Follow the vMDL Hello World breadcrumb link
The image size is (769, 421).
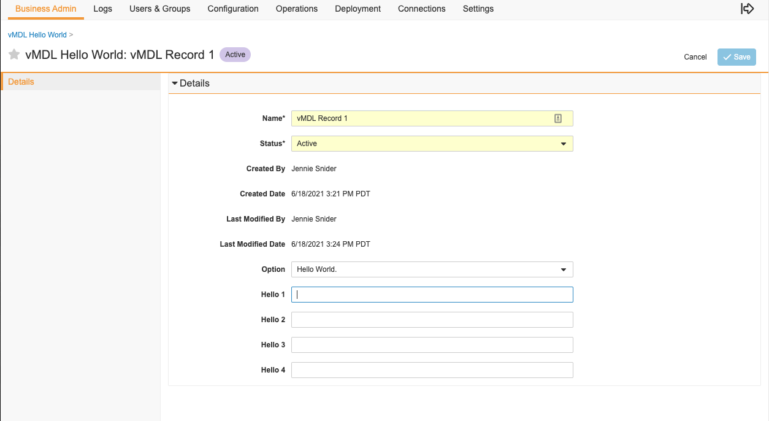[37, 34]
